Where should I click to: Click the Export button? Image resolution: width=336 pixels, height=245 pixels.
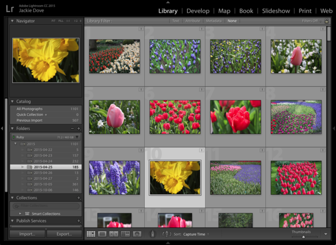pos(64,234)
